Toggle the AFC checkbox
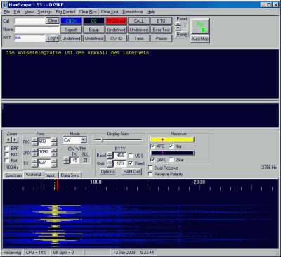 pos(152,146)
